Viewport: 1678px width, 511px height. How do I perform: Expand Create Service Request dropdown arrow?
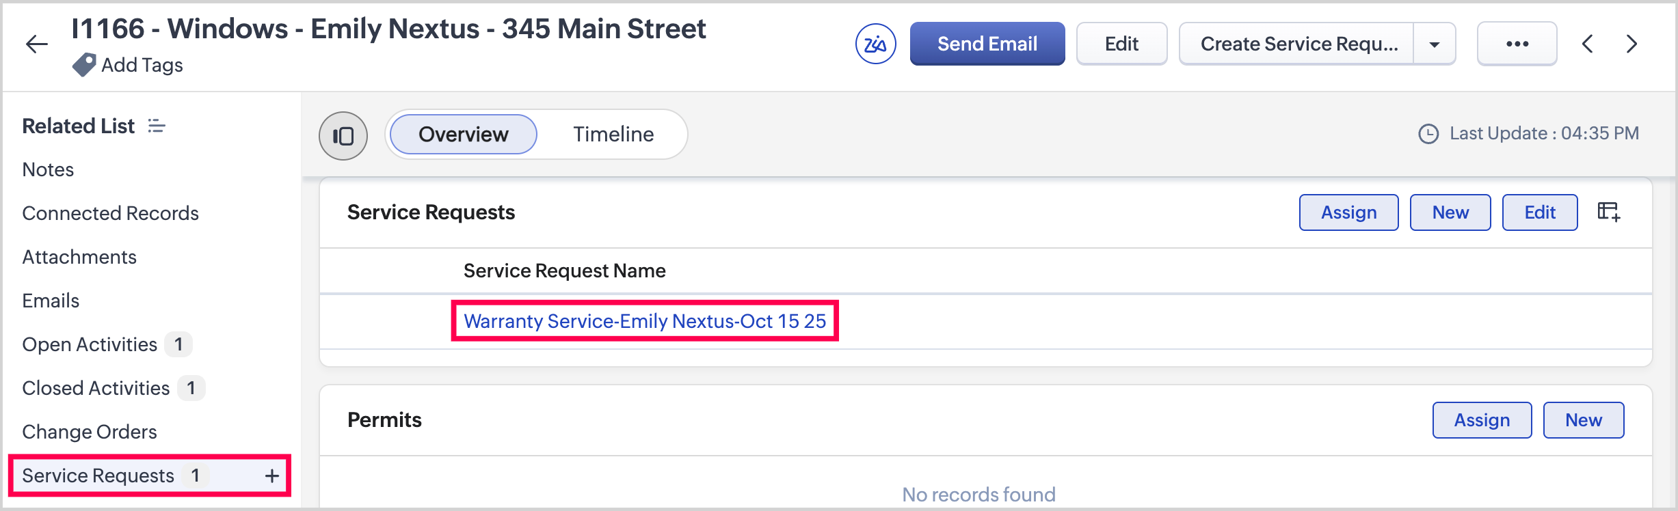coord(1435,44)
